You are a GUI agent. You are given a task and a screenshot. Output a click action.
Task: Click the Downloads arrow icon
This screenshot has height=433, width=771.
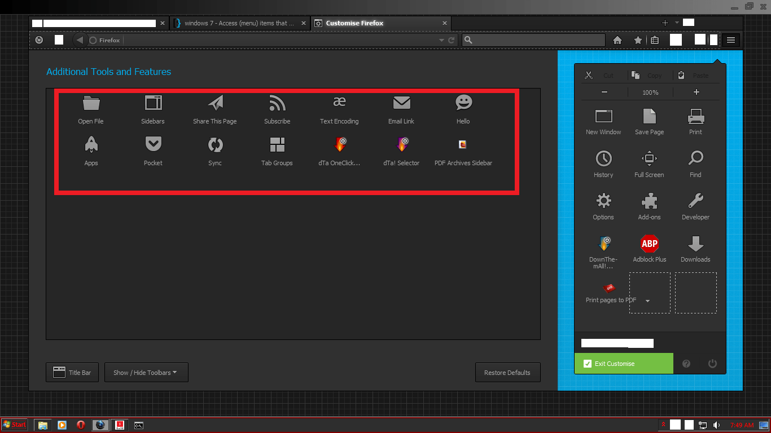pos(695,243)
